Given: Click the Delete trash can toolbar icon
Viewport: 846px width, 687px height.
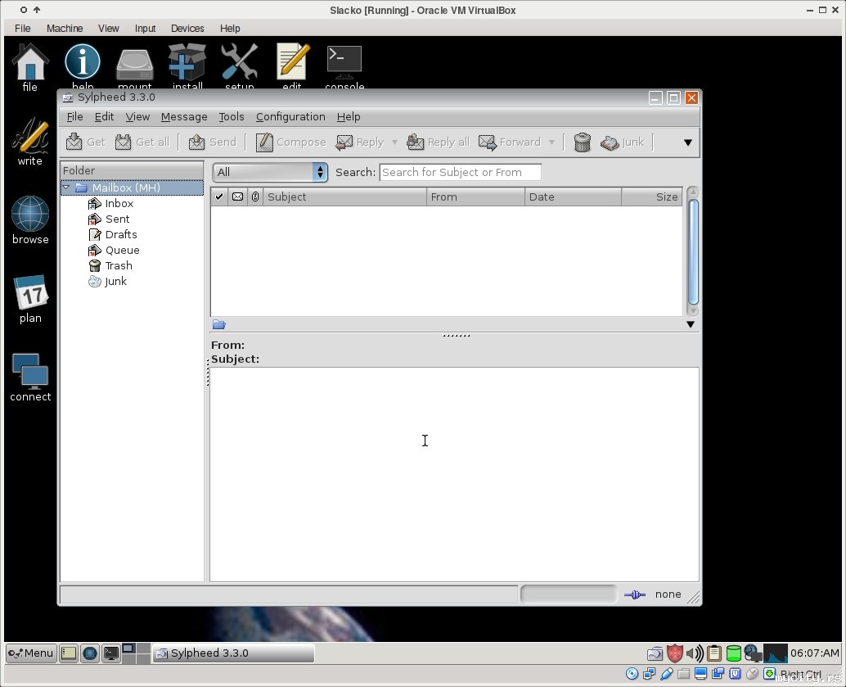Looking at the screenshot, I should click(x=582, y=142).
